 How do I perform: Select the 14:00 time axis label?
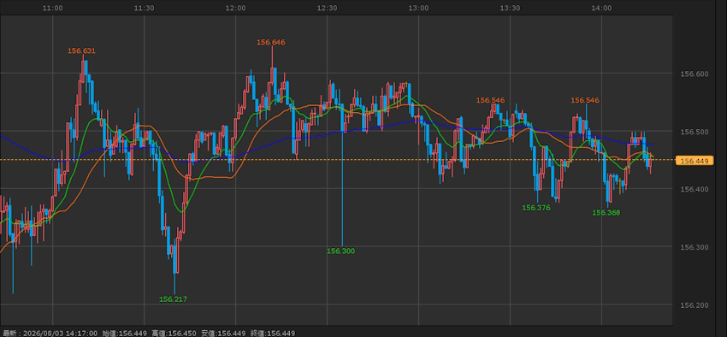tap(602, 8)
